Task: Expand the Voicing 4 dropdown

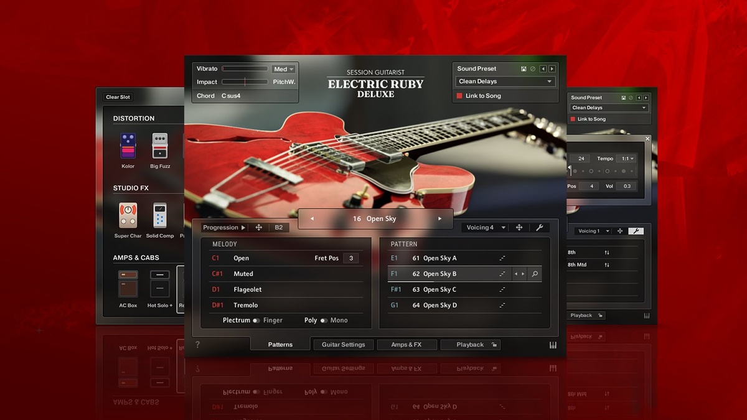Action: (x=486, y=228)
